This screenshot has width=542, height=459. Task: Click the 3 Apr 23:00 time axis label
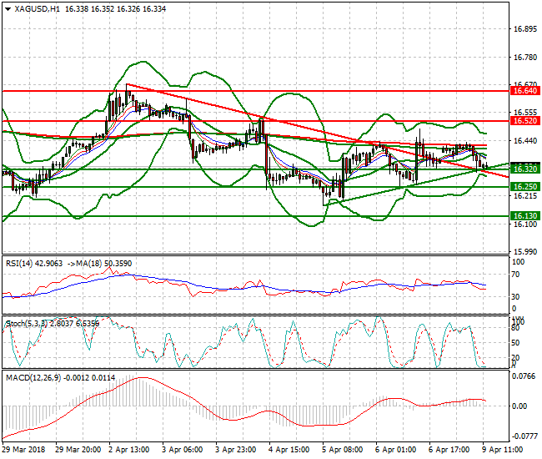[x=235, y=450]
